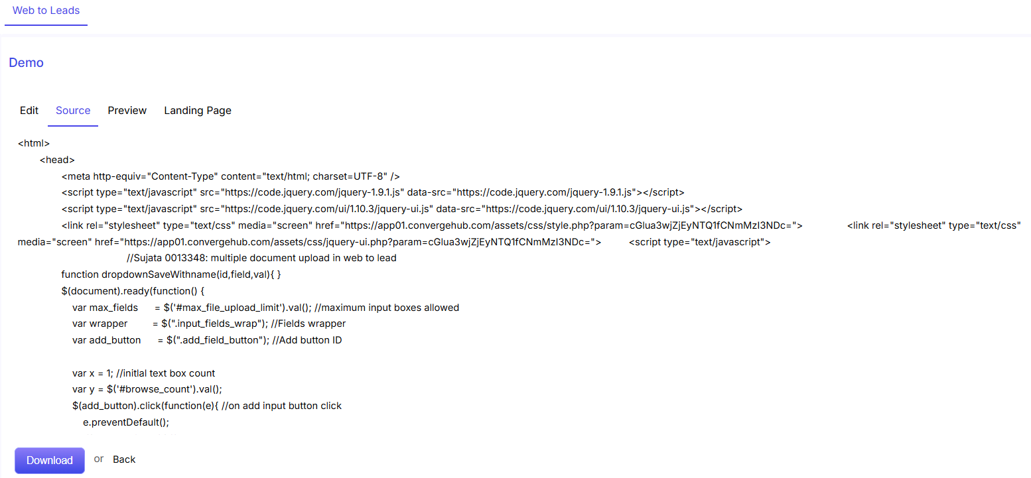Open the Web to Leads tab
The height and width of the screenshot is (478, 1031).
(x=46, y=11)
